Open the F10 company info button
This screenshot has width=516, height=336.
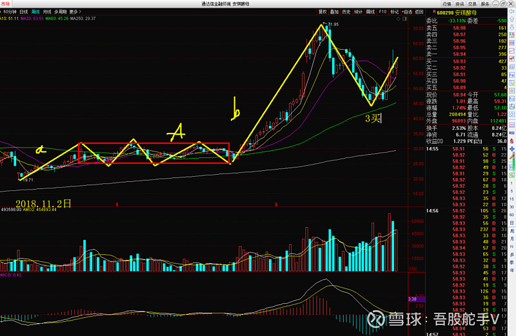382,12
